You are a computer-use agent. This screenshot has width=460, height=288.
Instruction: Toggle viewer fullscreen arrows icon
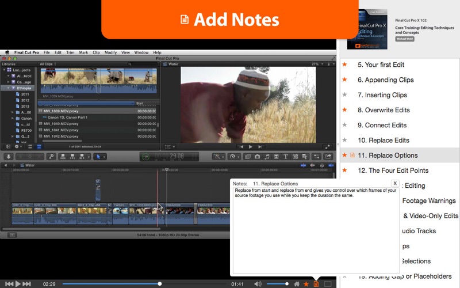coord(327,147)
